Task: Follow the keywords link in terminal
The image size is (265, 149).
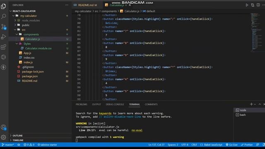Action: (105, 113)
